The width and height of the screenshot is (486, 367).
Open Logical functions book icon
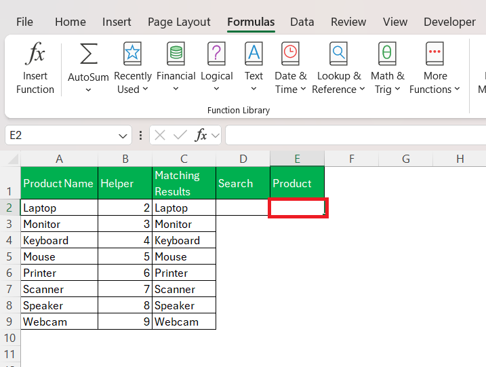pos(216,54)
